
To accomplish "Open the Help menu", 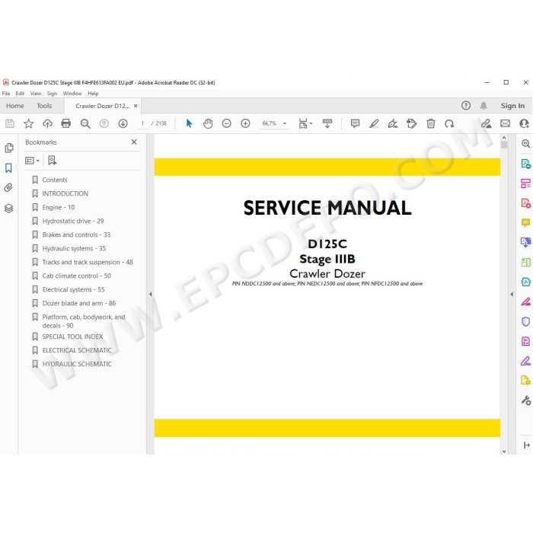I will click(x=93, y=94).
